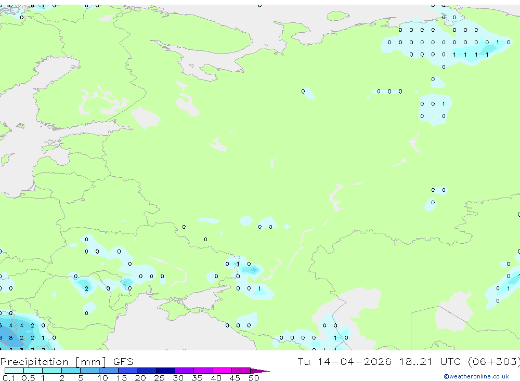Screen dimensions: 520x381
Task: Select the 5–10 mm light blue legend swatch
Action: (90, 371)
